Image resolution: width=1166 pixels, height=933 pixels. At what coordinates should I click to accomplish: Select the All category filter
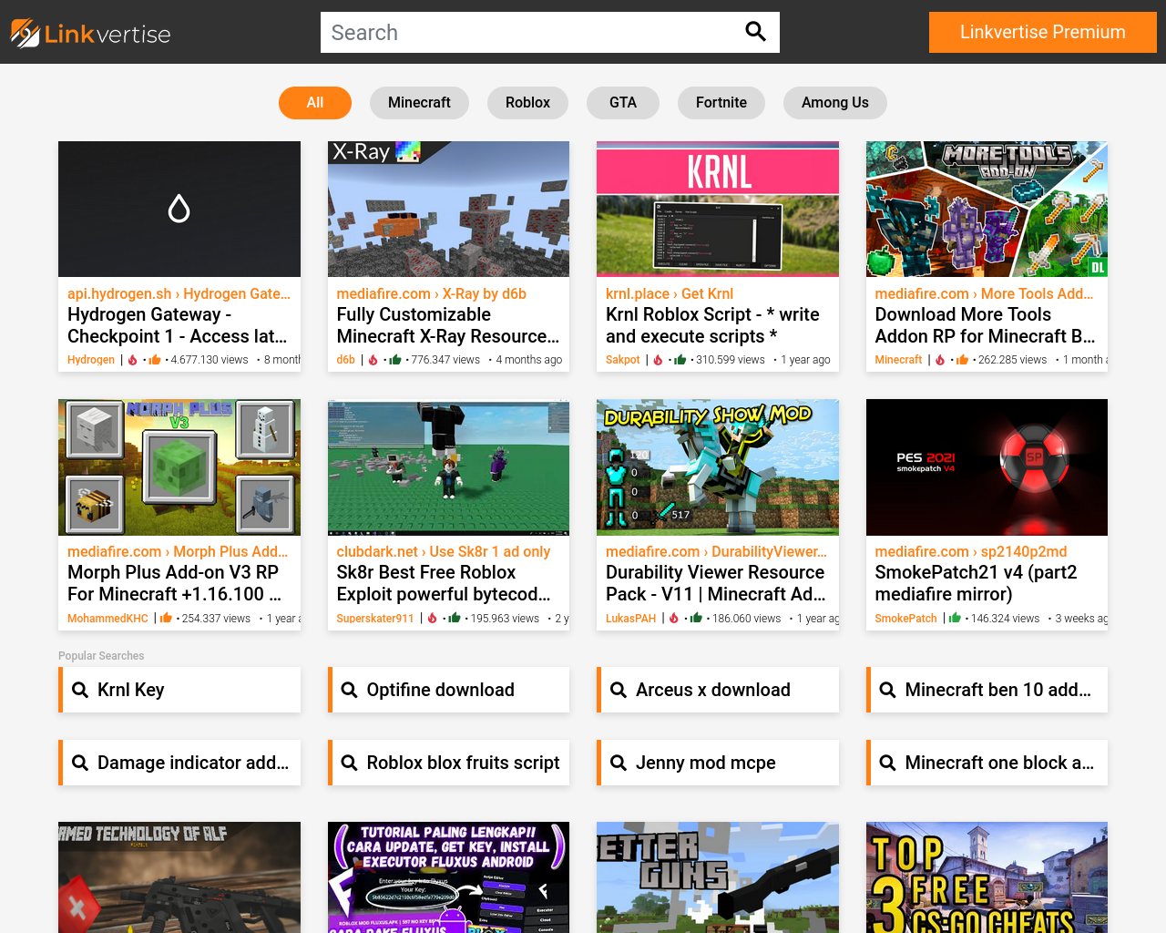pos(315,103)
